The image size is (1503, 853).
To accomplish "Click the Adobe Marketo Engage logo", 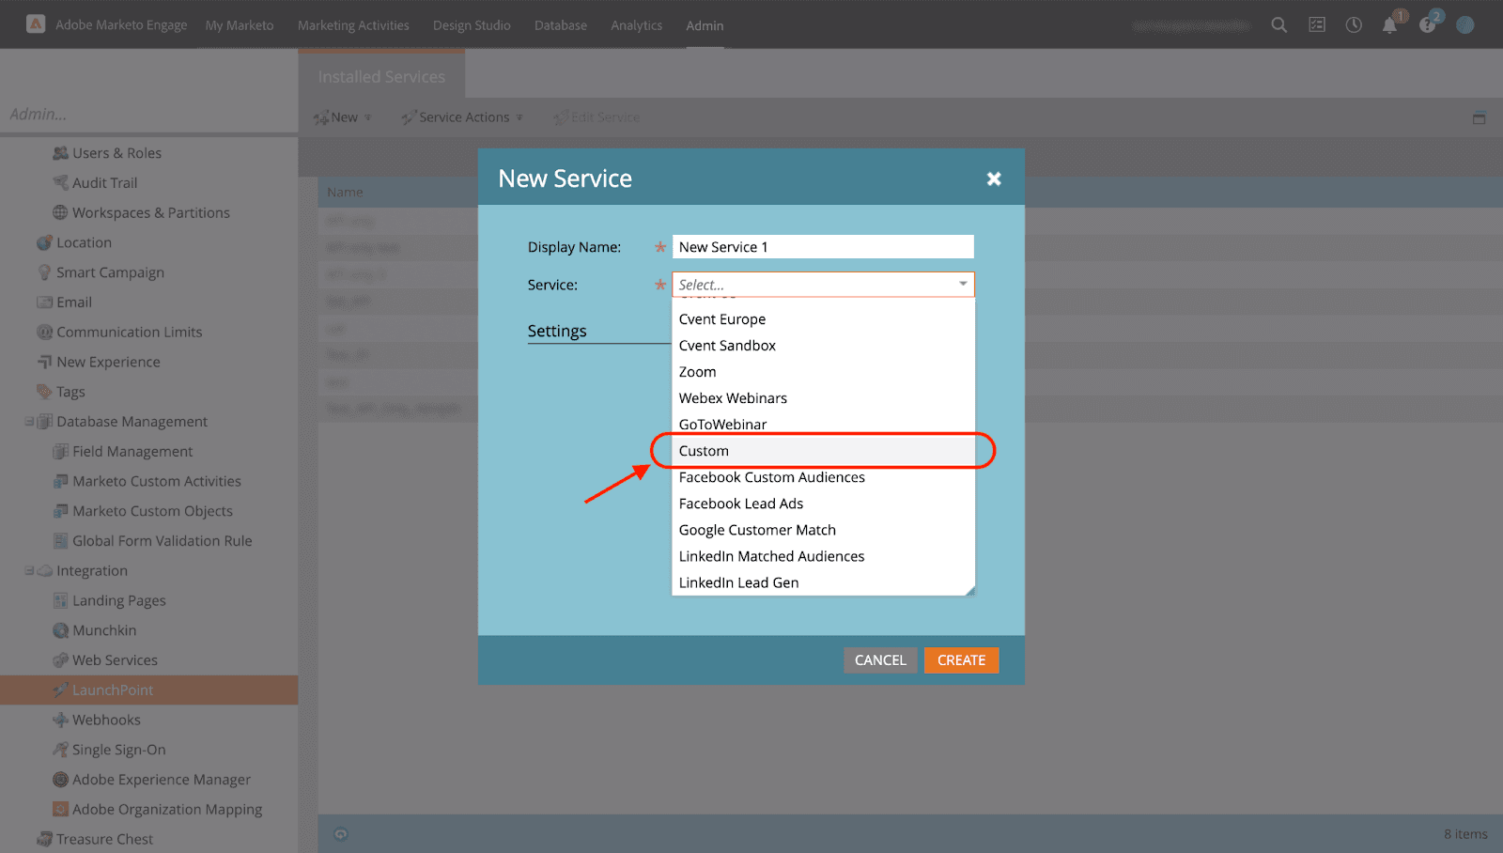I will click(36, 24).
